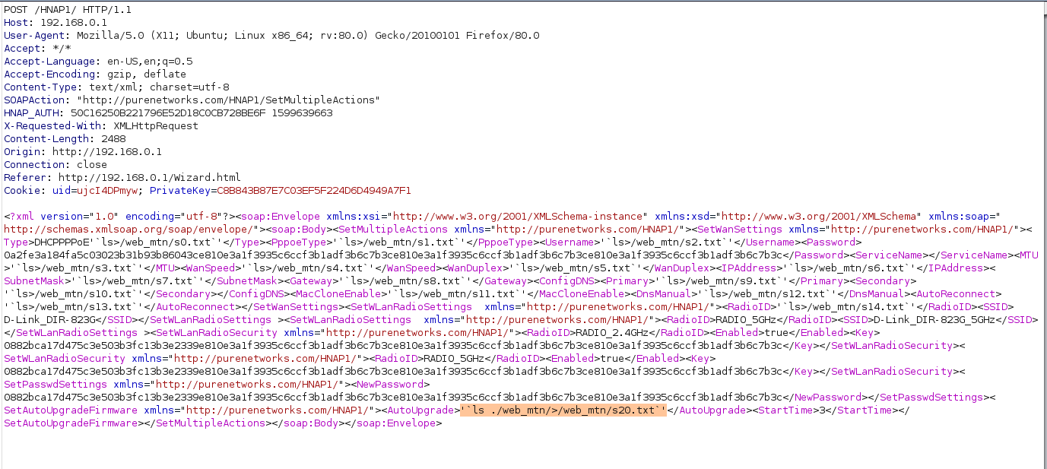Select the opening NewPassword tag
1047x469 pixels.
click(x=390, y=384)
